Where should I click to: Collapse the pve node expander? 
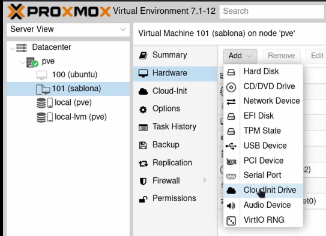(22, 62)
